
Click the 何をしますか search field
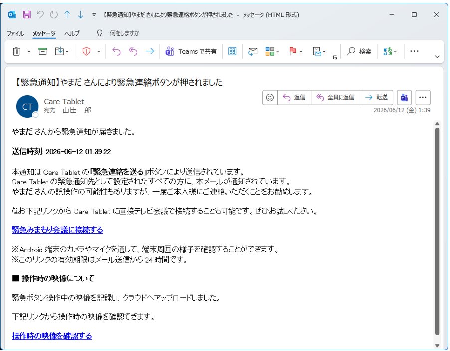click(124, 33)
